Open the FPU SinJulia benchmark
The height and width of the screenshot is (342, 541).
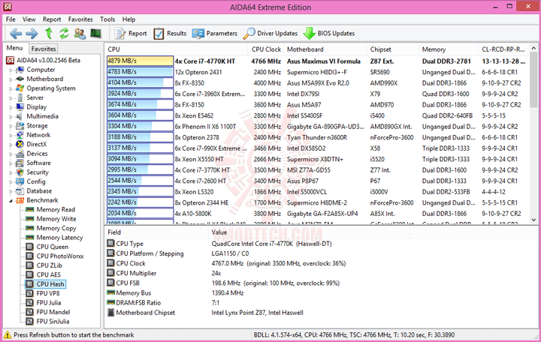coord(53,321)
